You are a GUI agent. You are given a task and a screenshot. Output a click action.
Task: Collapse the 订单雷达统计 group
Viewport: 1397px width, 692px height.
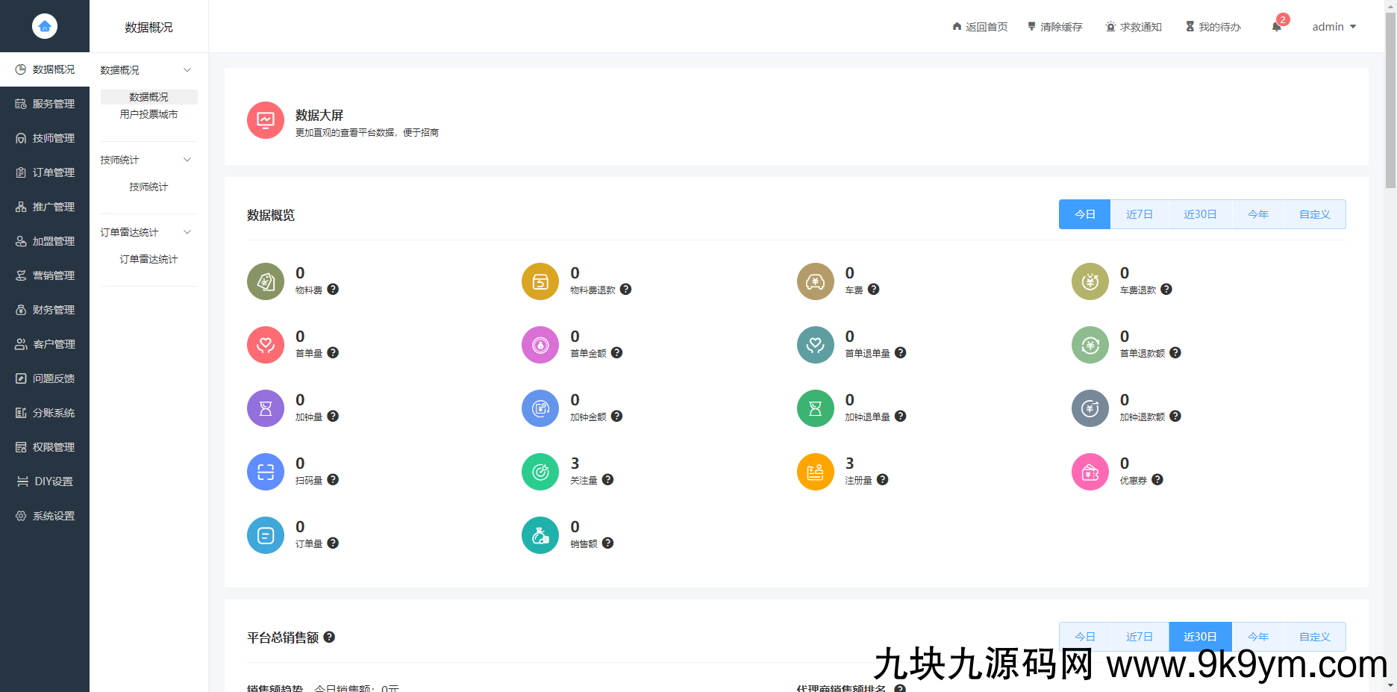point(187,231)
